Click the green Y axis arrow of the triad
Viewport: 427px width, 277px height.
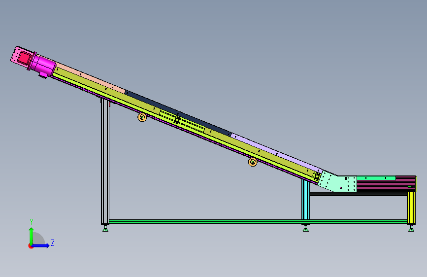(32, 236)
